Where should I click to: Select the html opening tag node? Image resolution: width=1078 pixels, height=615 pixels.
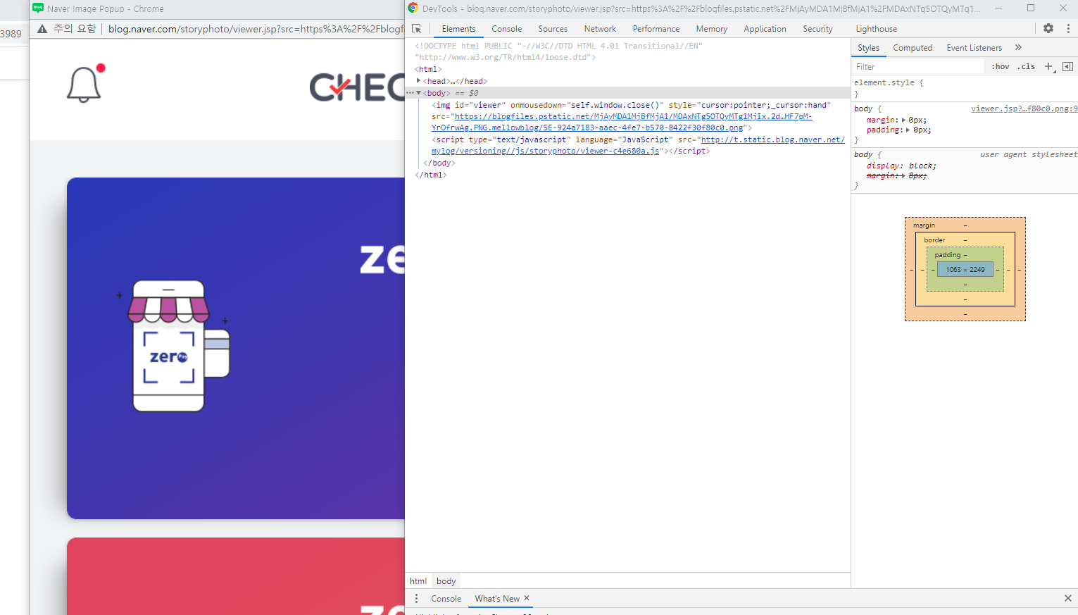[x=428, y=69]
